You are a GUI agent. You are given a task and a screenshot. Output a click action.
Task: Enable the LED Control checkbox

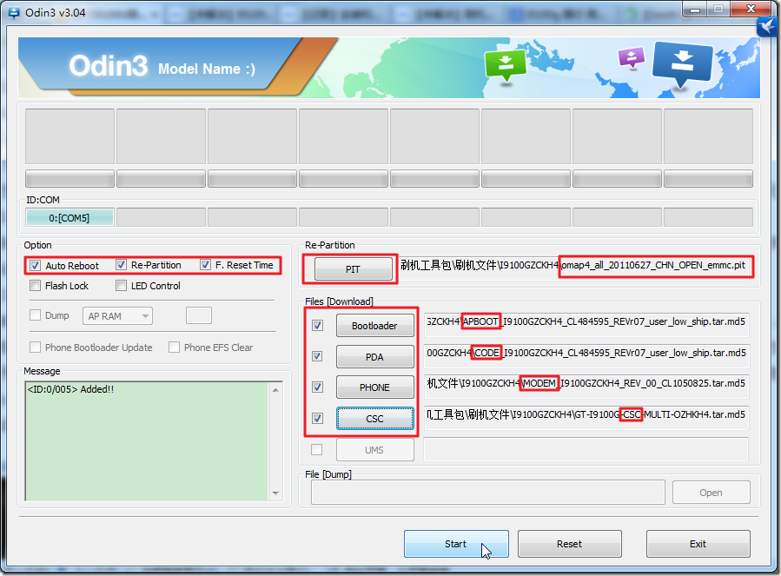coord(121,286)
